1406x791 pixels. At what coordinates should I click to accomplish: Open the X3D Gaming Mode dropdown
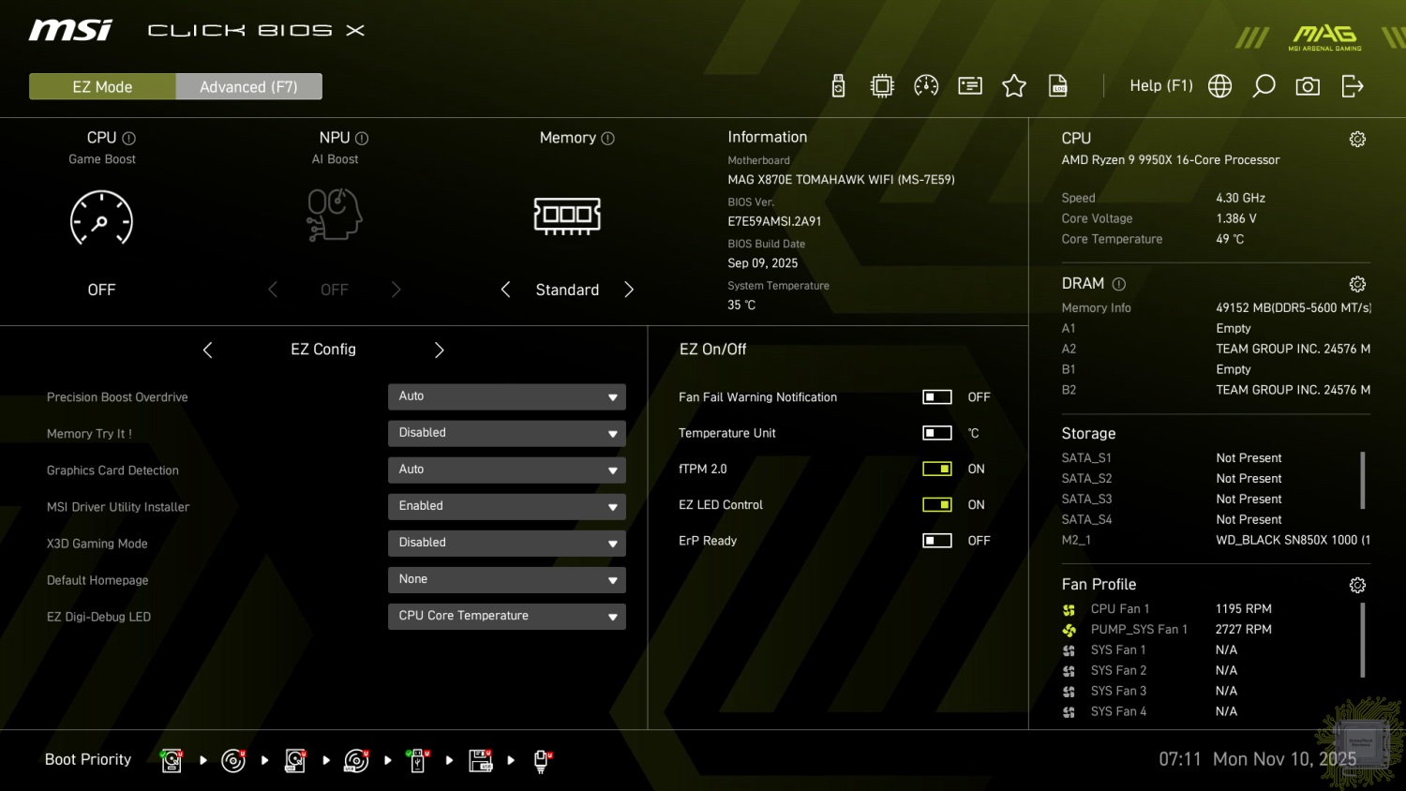(506, 543)
